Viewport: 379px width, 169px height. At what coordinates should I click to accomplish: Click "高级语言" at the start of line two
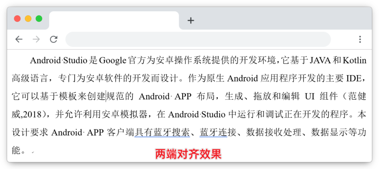pos(31,78)
